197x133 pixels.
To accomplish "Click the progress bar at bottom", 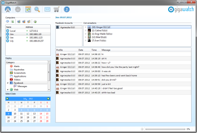I will [x=165, y=129].
